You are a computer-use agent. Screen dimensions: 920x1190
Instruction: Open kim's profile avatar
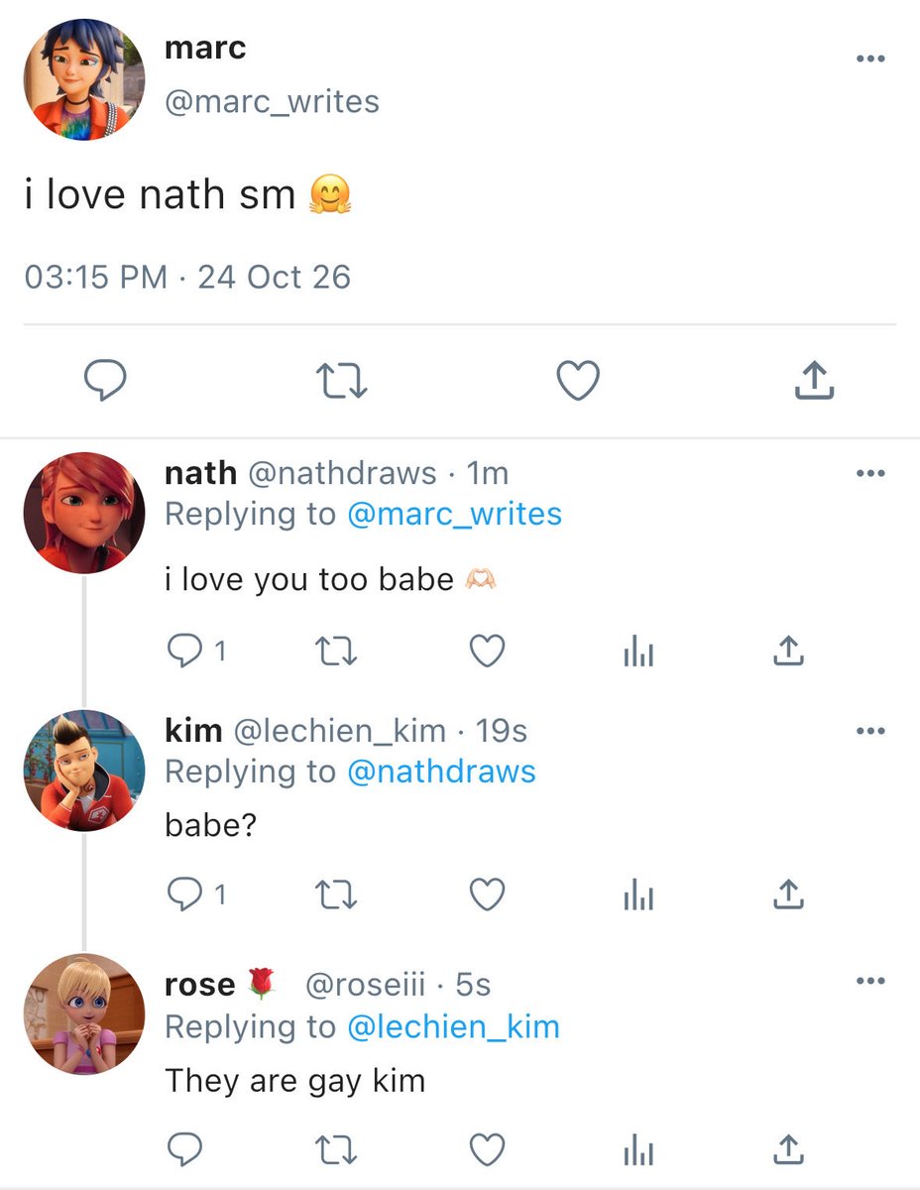point(83,770)
